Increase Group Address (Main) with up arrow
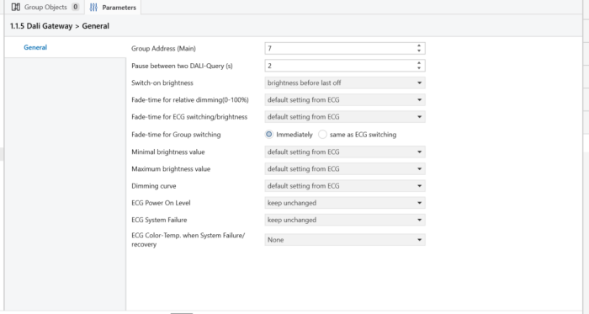This screenshot has height=314, width=589. [419, 45]
